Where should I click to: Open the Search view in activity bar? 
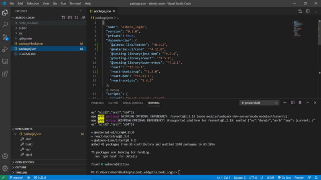[5, 25]
